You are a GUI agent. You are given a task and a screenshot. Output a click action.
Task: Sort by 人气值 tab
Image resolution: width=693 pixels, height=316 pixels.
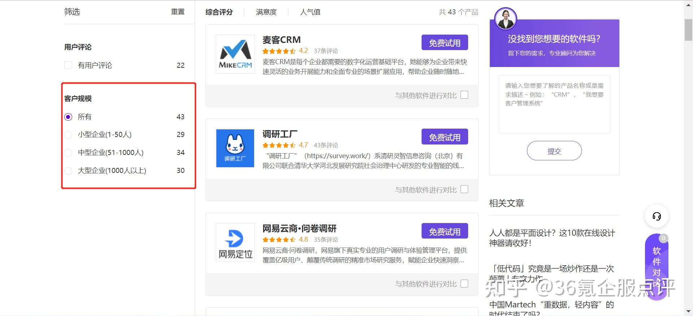[310, 12]
